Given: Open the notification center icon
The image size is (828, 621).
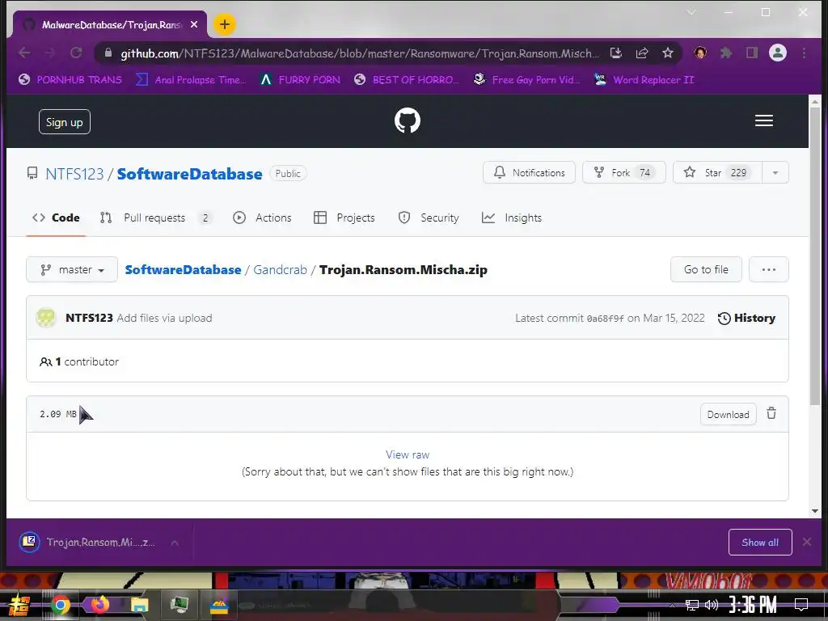Looking at the screenshot, I should 801,604.
